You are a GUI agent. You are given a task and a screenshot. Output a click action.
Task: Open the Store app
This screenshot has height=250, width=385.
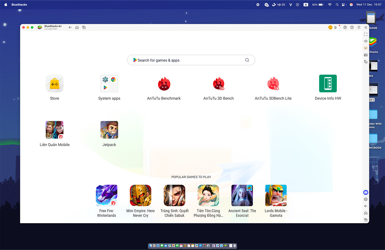tap(55, 83)
